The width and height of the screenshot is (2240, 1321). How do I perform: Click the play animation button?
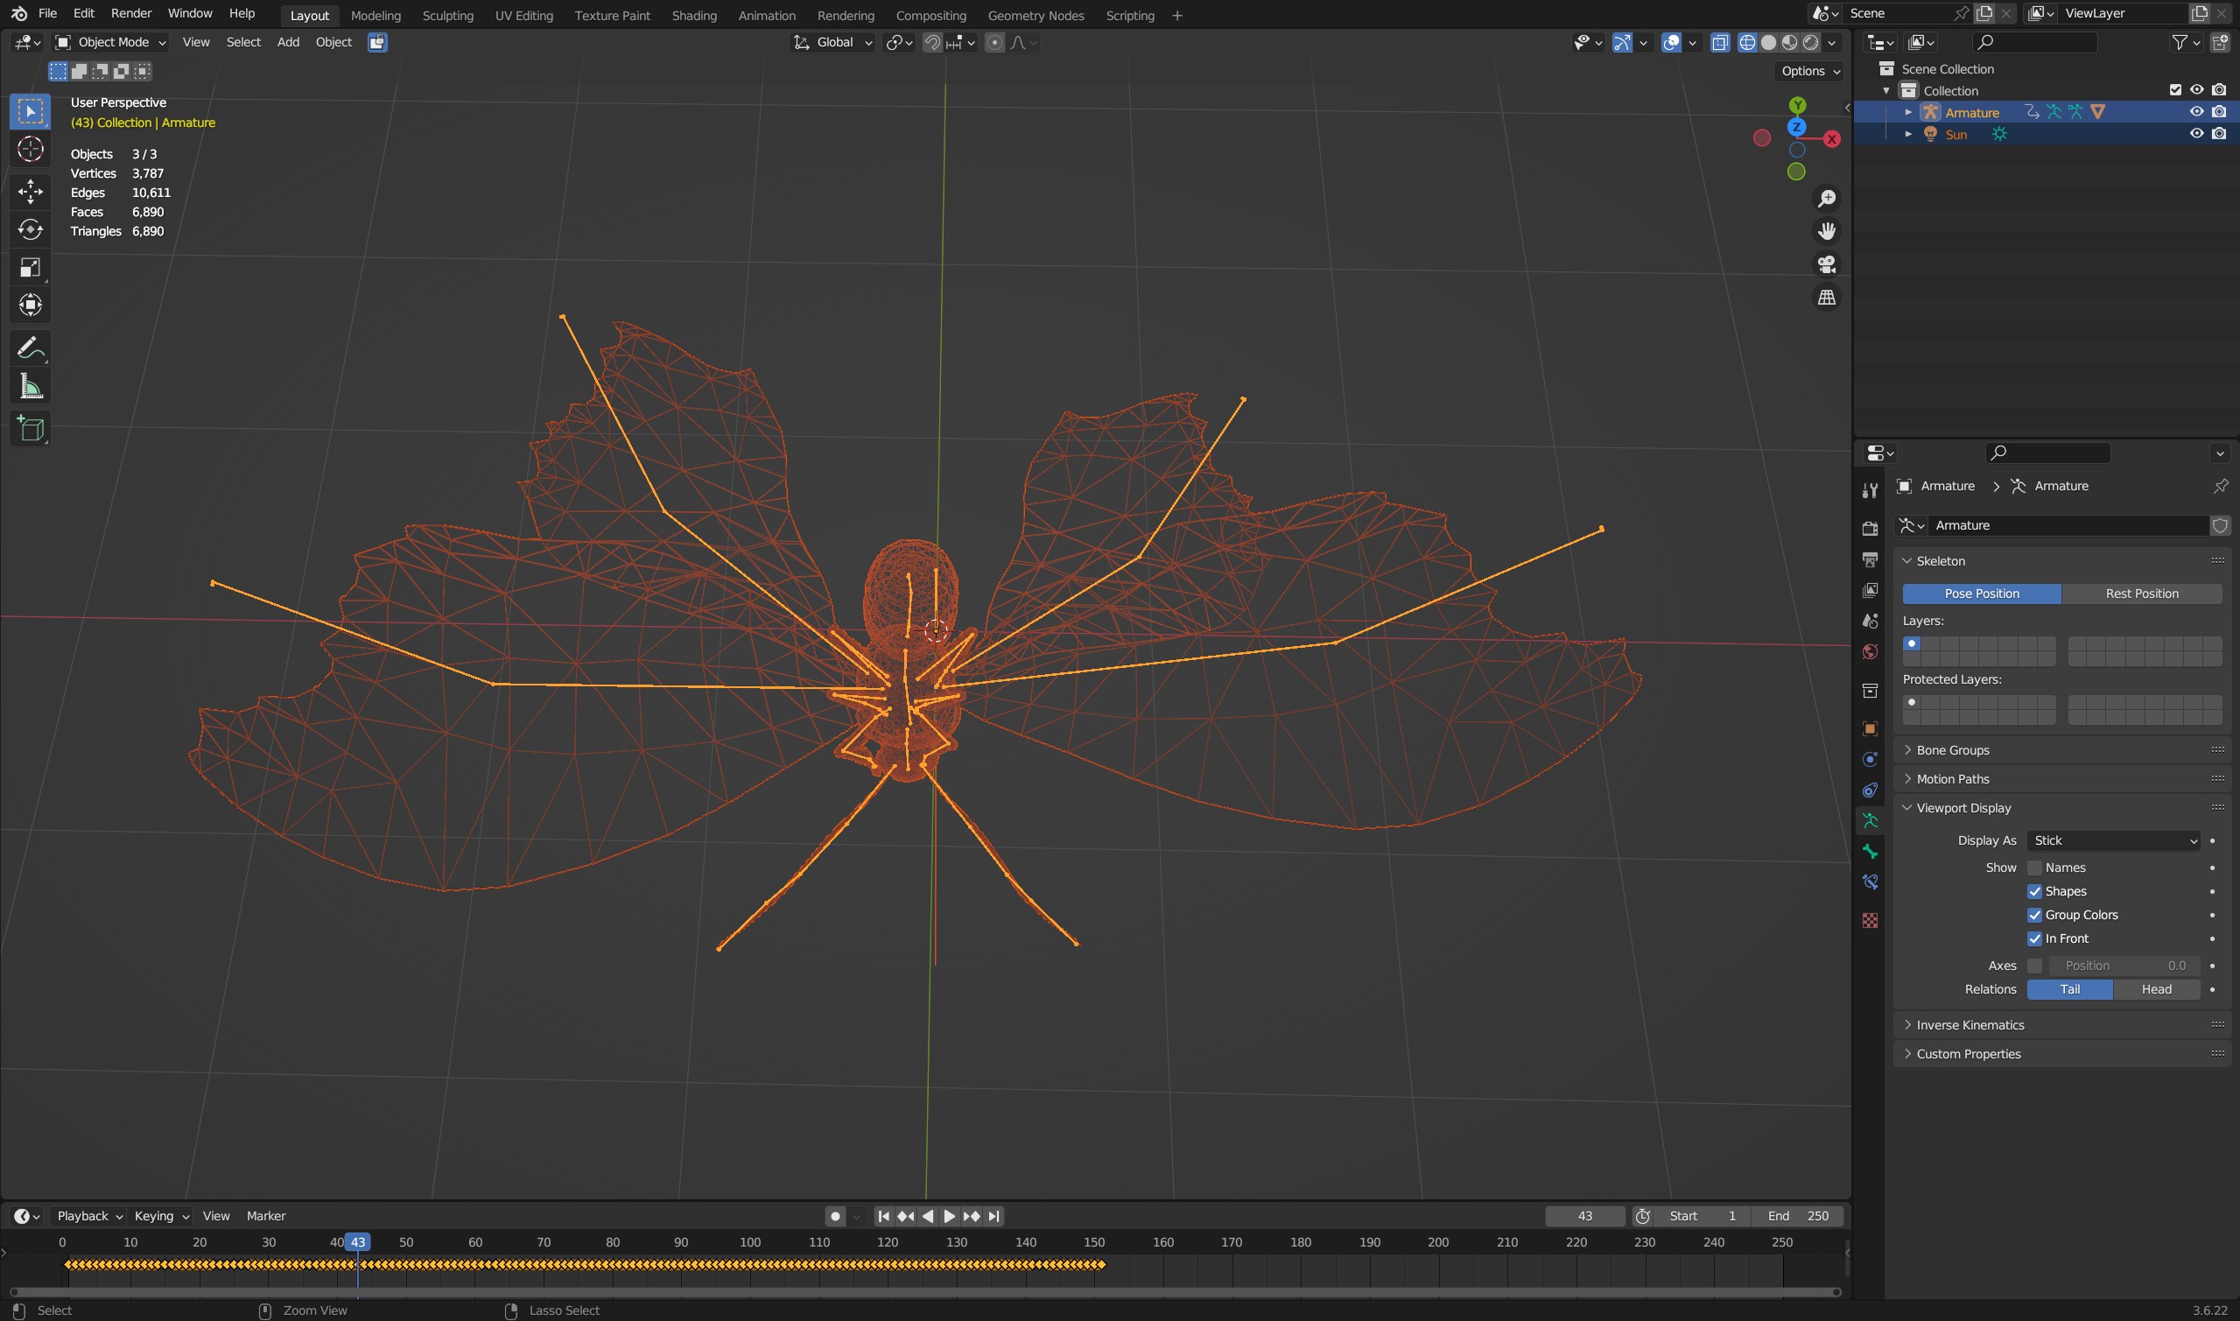(949, 1216)
